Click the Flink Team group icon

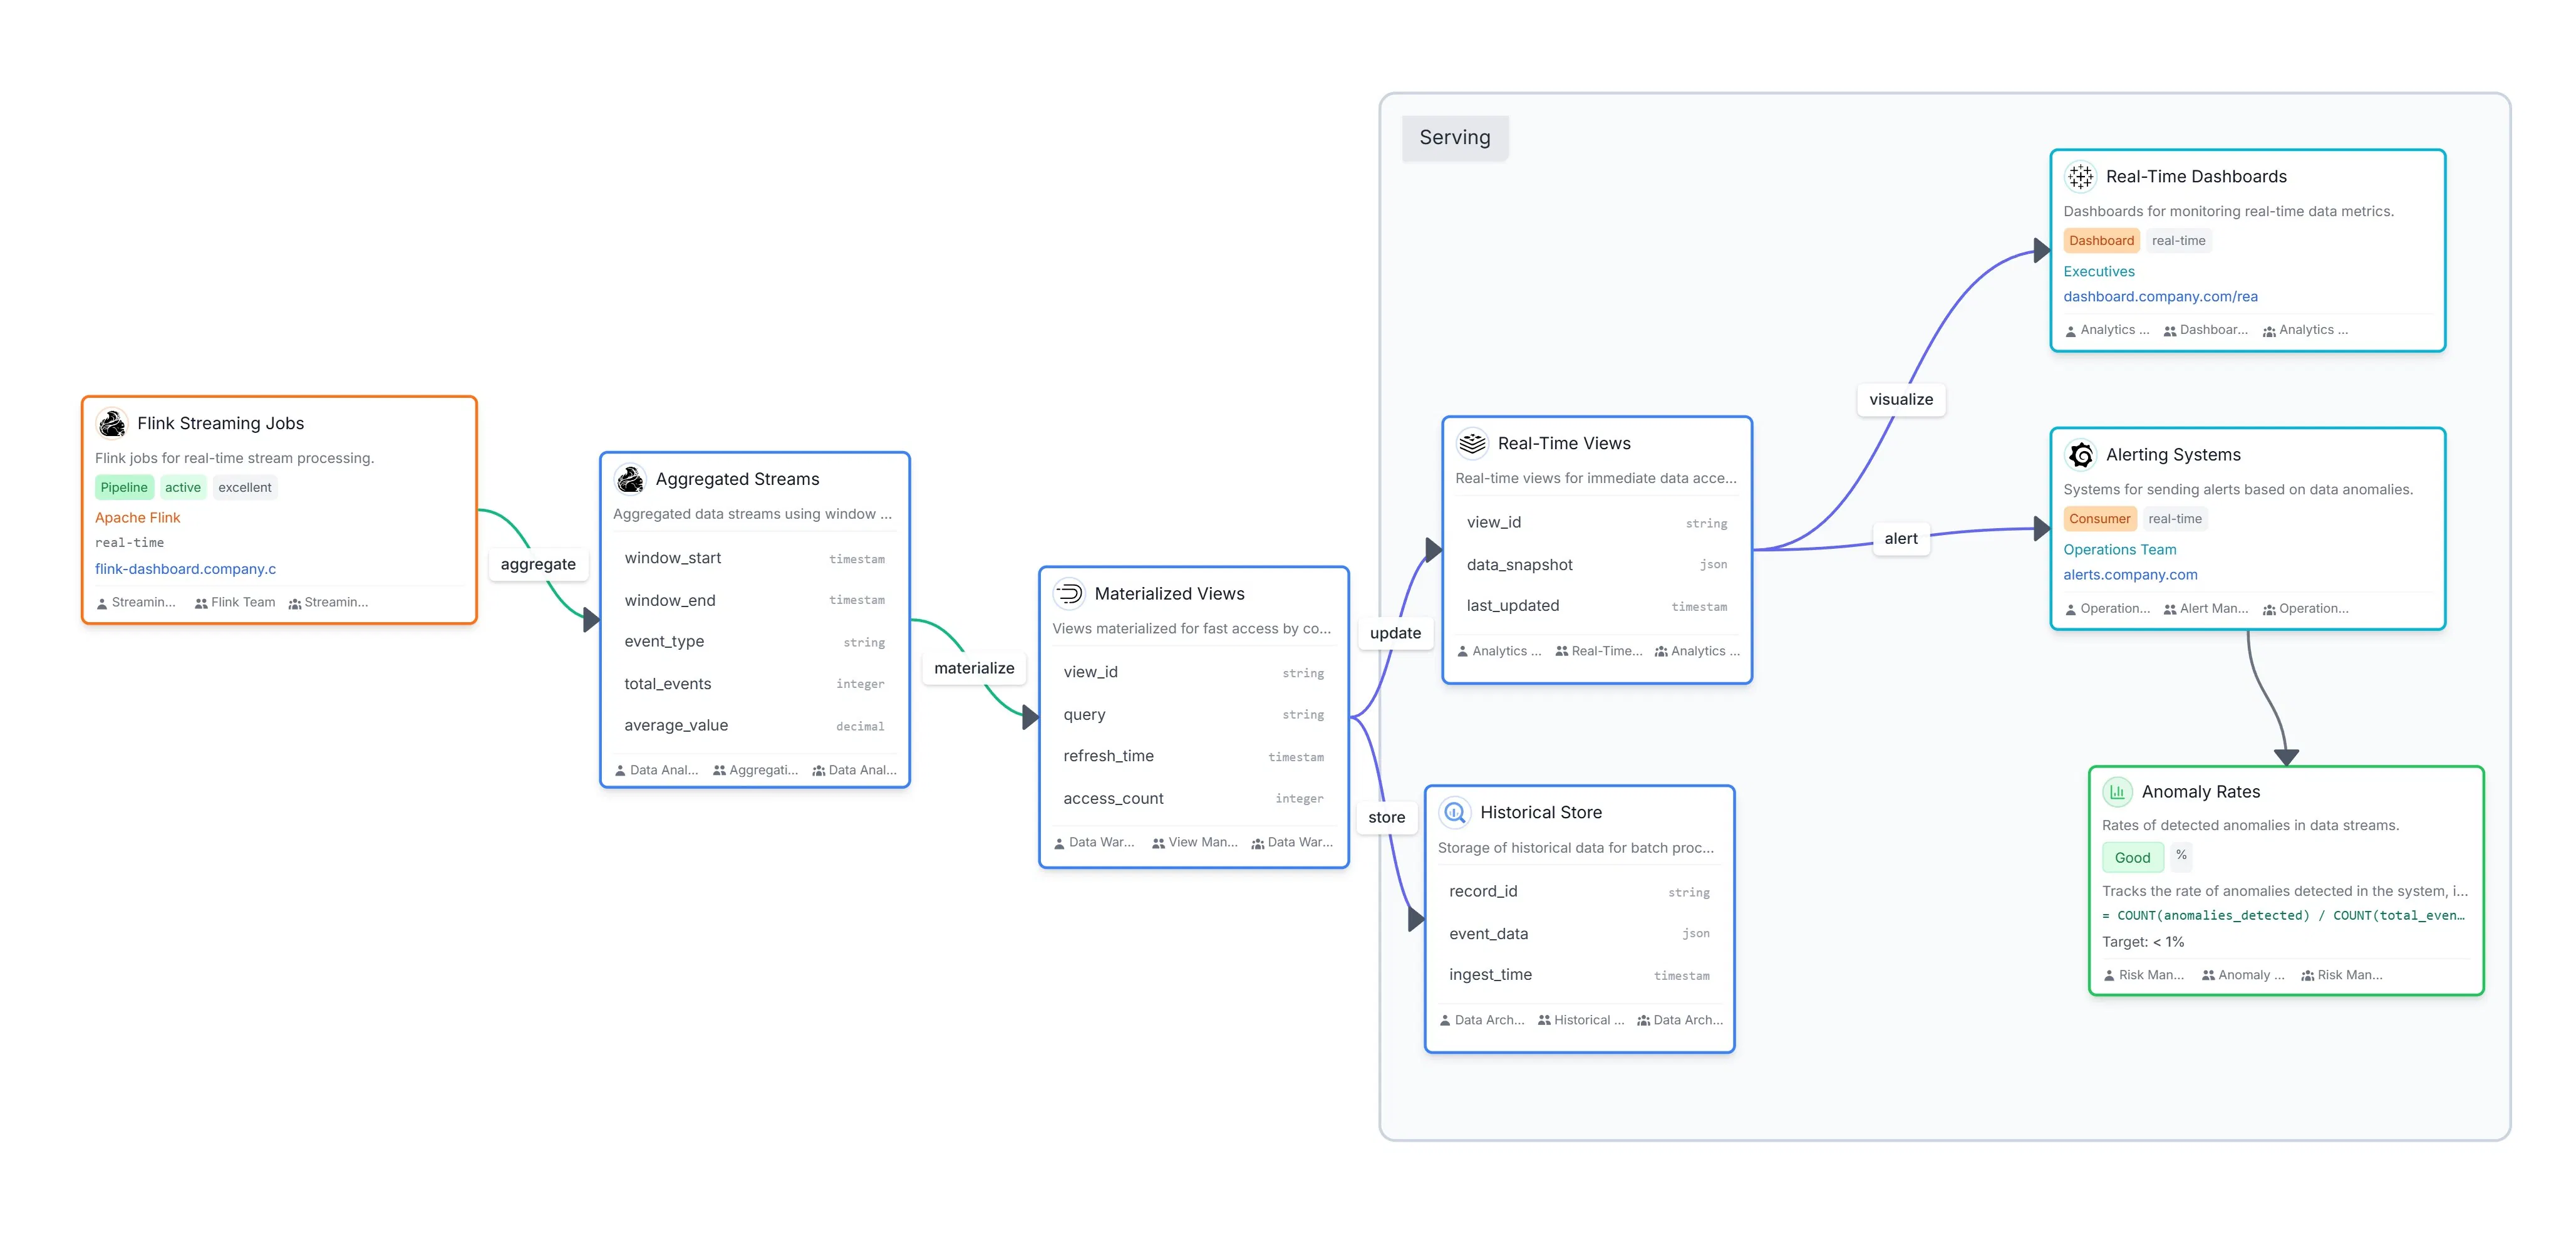201,603
